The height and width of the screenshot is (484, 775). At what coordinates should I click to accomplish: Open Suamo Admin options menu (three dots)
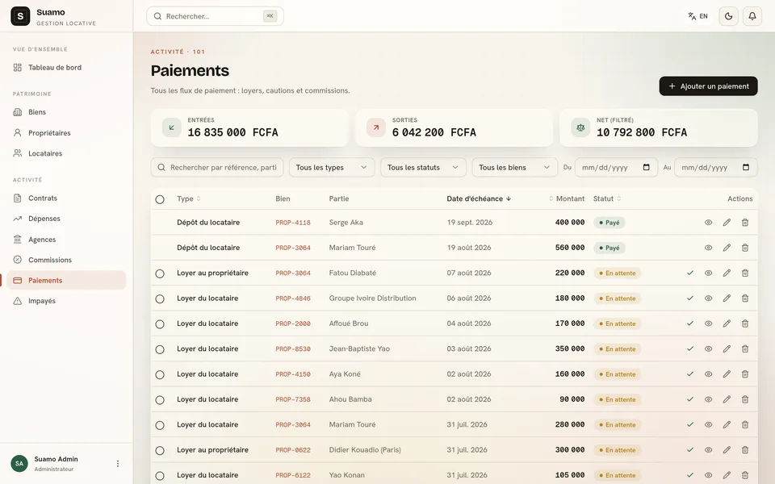118,463
